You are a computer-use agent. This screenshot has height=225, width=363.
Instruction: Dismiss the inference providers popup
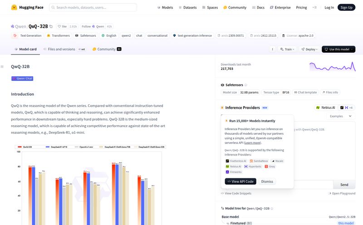click(267, 181)
